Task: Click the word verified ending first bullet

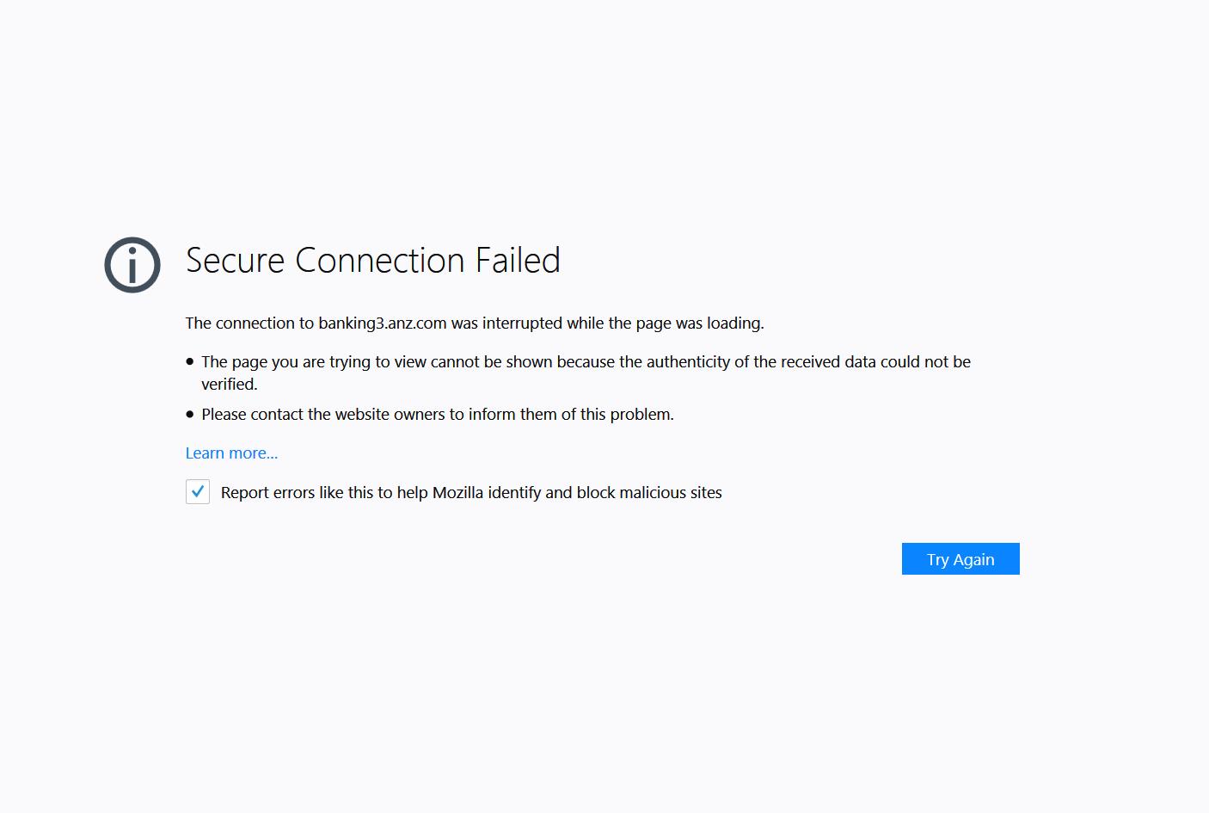Action: (229, 385)
